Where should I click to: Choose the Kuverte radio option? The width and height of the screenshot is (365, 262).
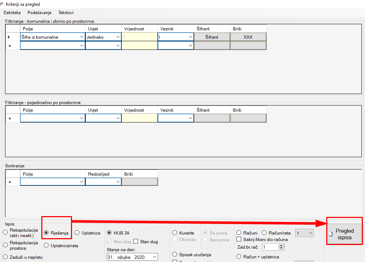(x=175, y=233)
